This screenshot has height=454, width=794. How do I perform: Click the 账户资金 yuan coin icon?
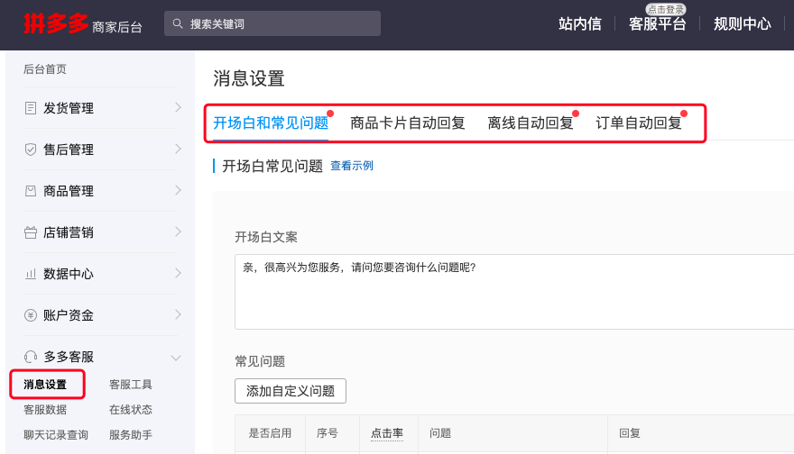pyautogui.click(x=31, y=315)
